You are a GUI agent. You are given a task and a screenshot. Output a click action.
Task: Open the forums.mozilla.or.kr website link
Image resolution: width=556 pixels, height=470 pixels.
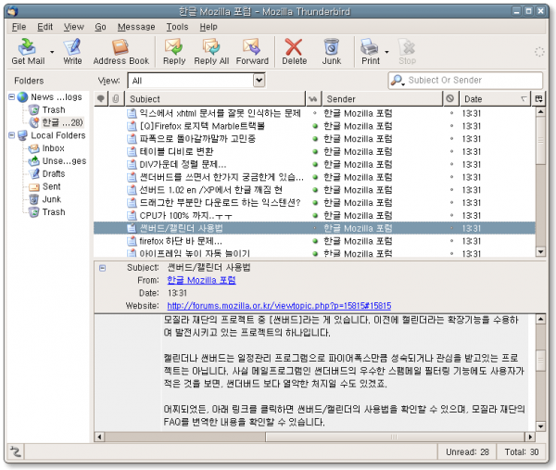pyautogui.click(x=279, y=306)
